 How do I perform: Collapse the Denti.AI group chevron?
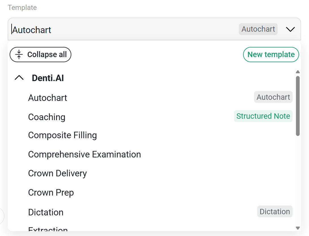(x=19, y=78)
